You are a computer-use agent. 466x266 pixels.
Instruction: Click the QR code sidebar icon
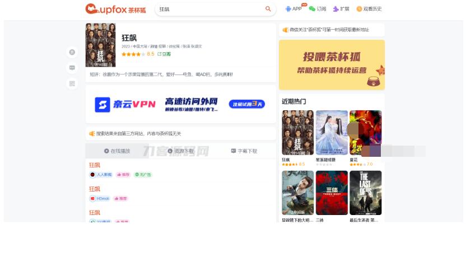click(x=72, y=83)
